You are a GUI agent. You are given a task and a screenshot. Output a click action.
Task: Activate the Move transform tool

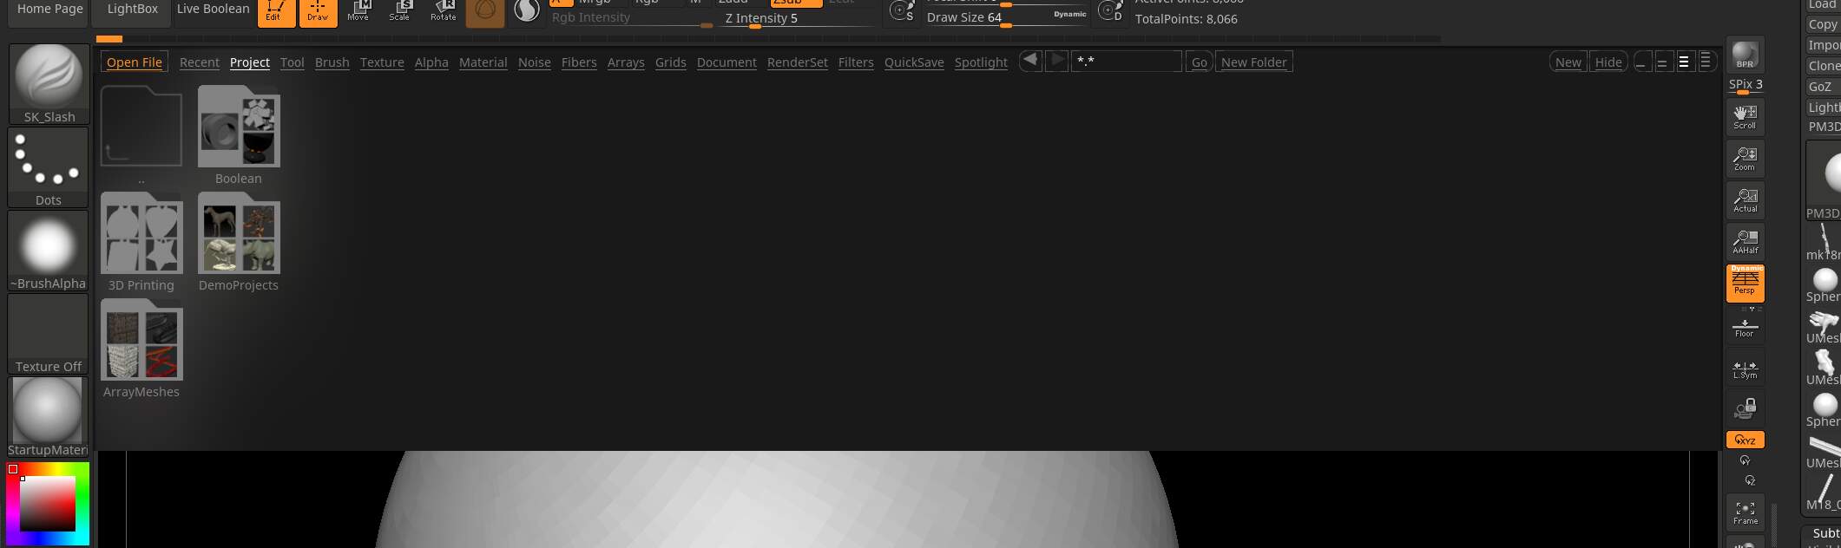coord(358,11)
